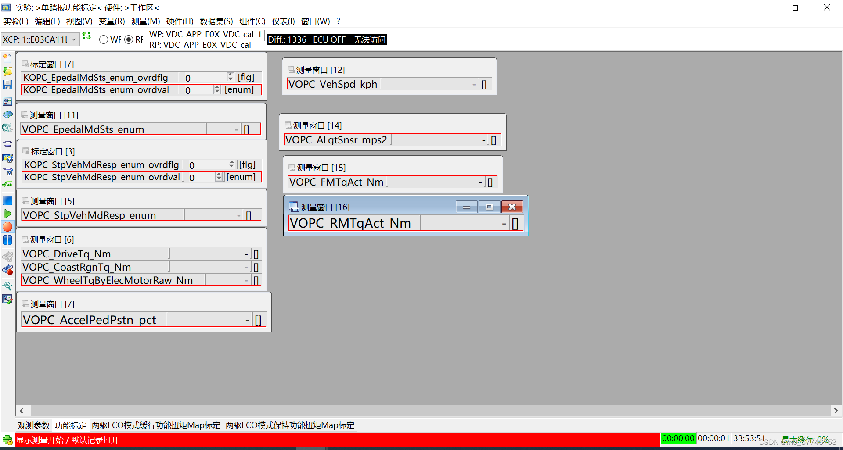The image size is (843, 450).
Task: Click the title icon of 标定窗口 [3]
Action: click(x=26, y=151)
